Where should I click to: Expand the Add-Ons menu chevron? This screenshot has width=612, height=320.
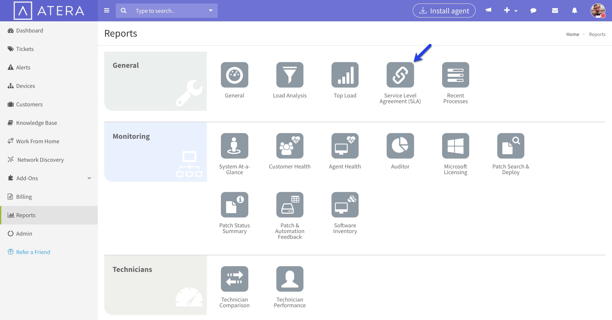(x=89, y=178)
